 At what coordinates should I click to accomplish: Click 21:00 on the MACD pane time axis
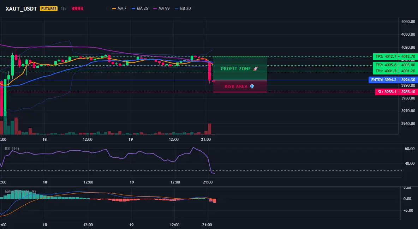(x=207, y=225)
